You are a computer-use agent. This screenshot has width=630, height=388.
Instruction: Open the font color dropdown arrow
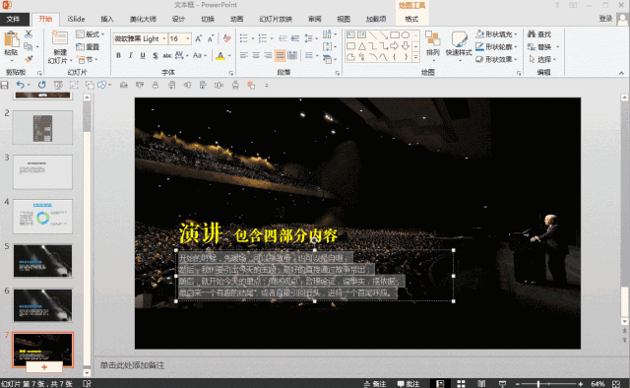(229, 55)
